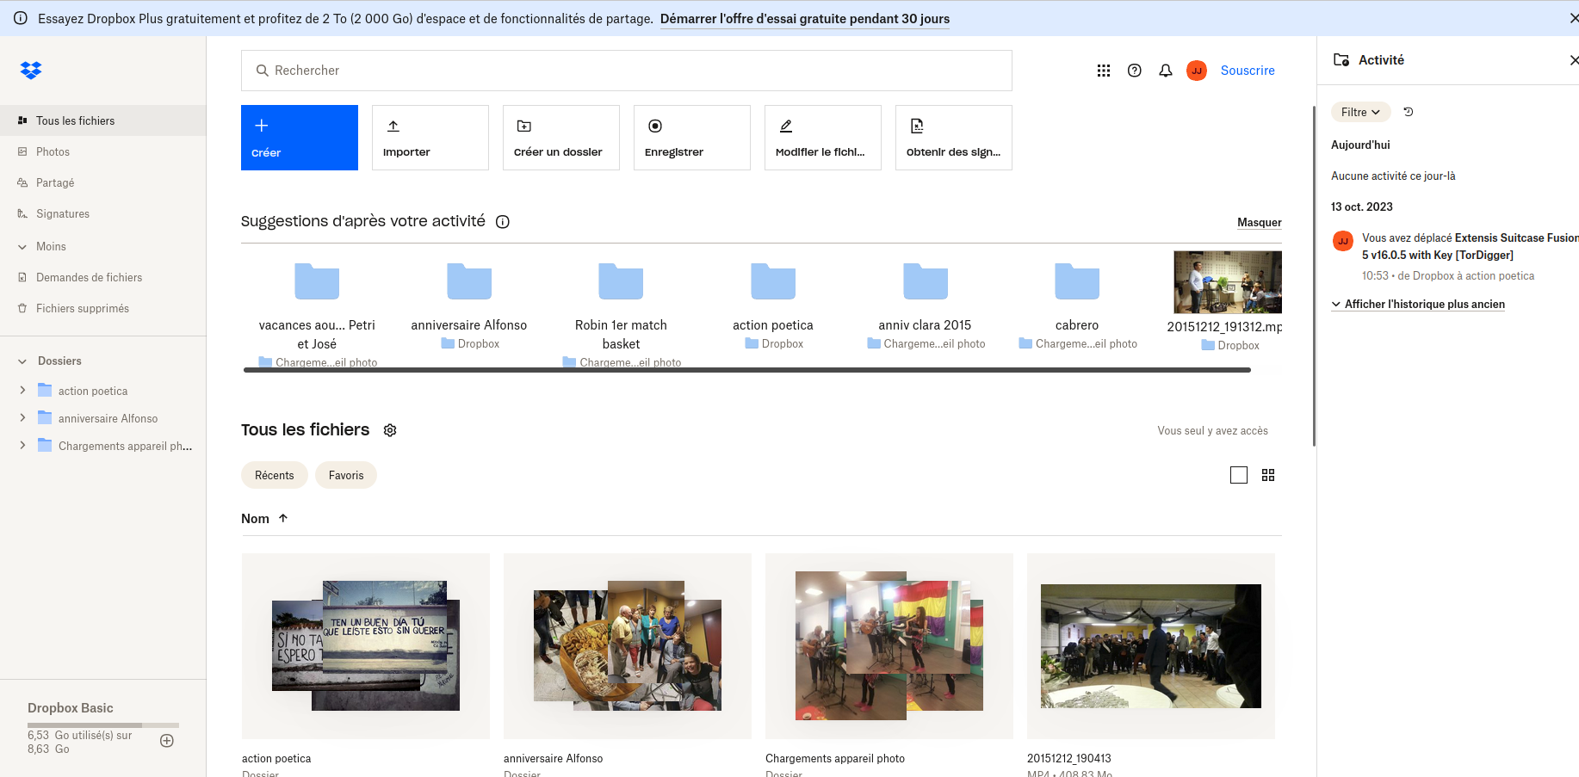Click the main page vertical scrollbar

1314,275
